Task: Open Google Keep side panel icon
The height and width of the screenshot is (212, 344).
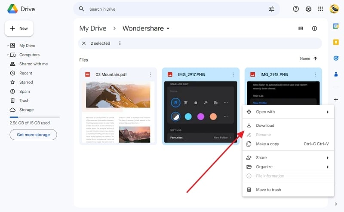Action: 336,42
